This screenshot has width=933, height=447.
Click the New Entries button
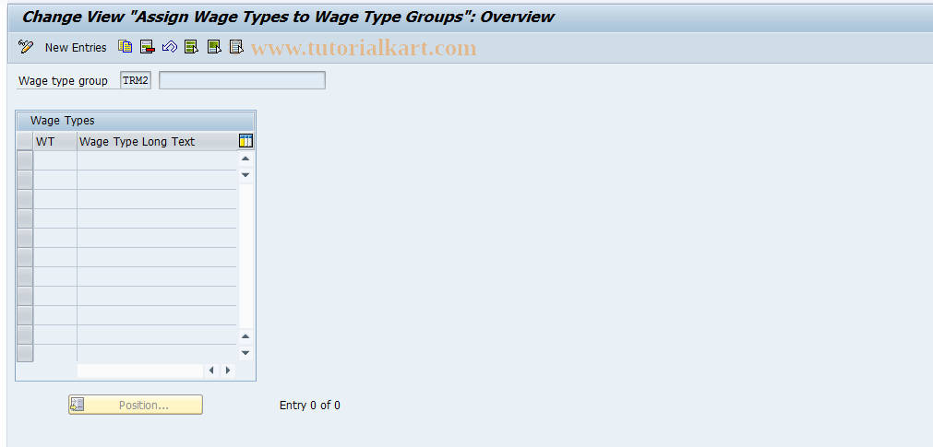(76, 48)
